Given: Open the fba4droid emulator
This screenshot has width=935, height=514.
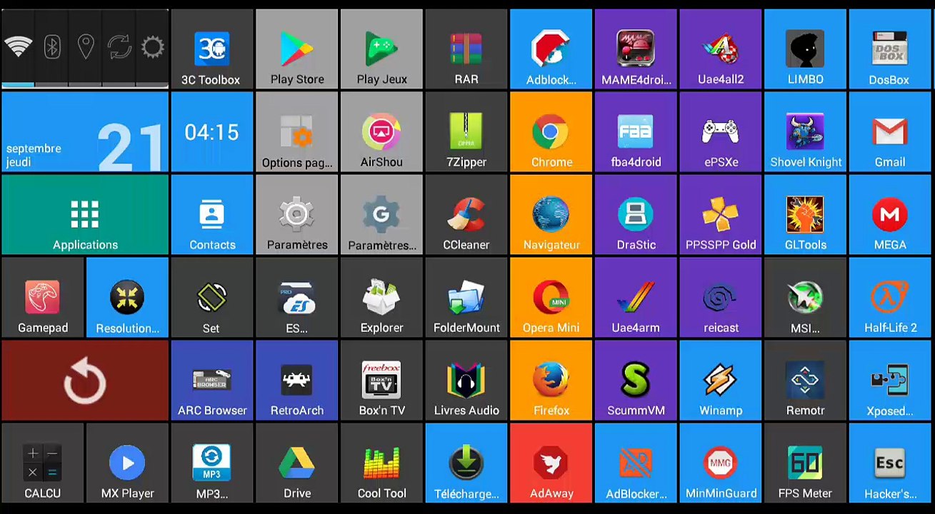Looking at the screenshot, I should (x=636, y=132).
